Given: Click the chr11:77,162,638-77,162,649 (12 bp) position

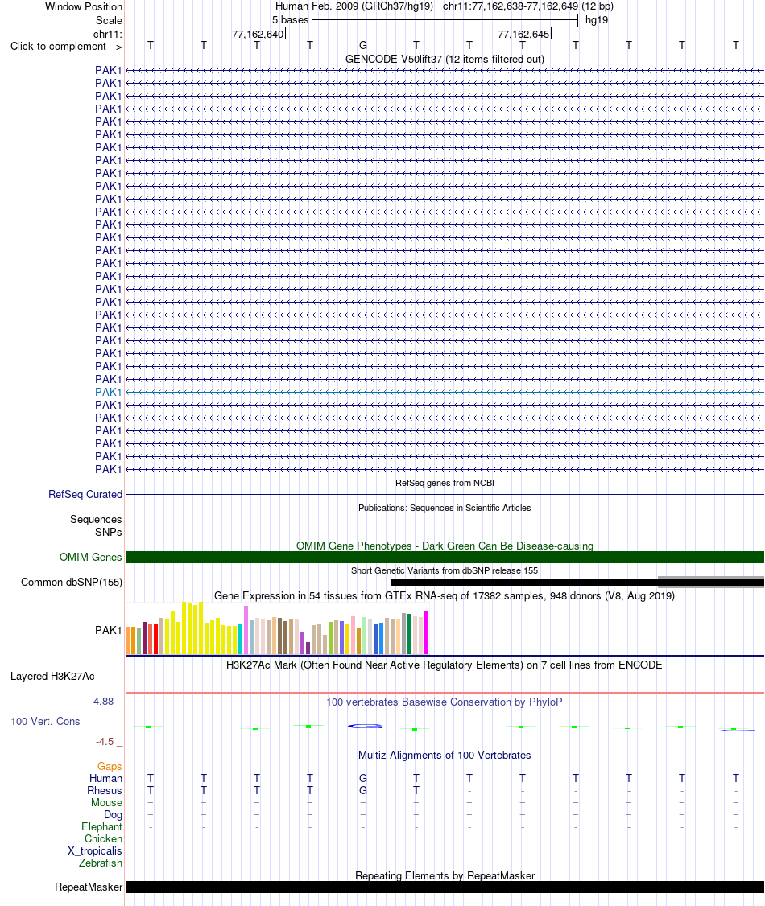Looking at the screenshot, I should coord(528,6).
